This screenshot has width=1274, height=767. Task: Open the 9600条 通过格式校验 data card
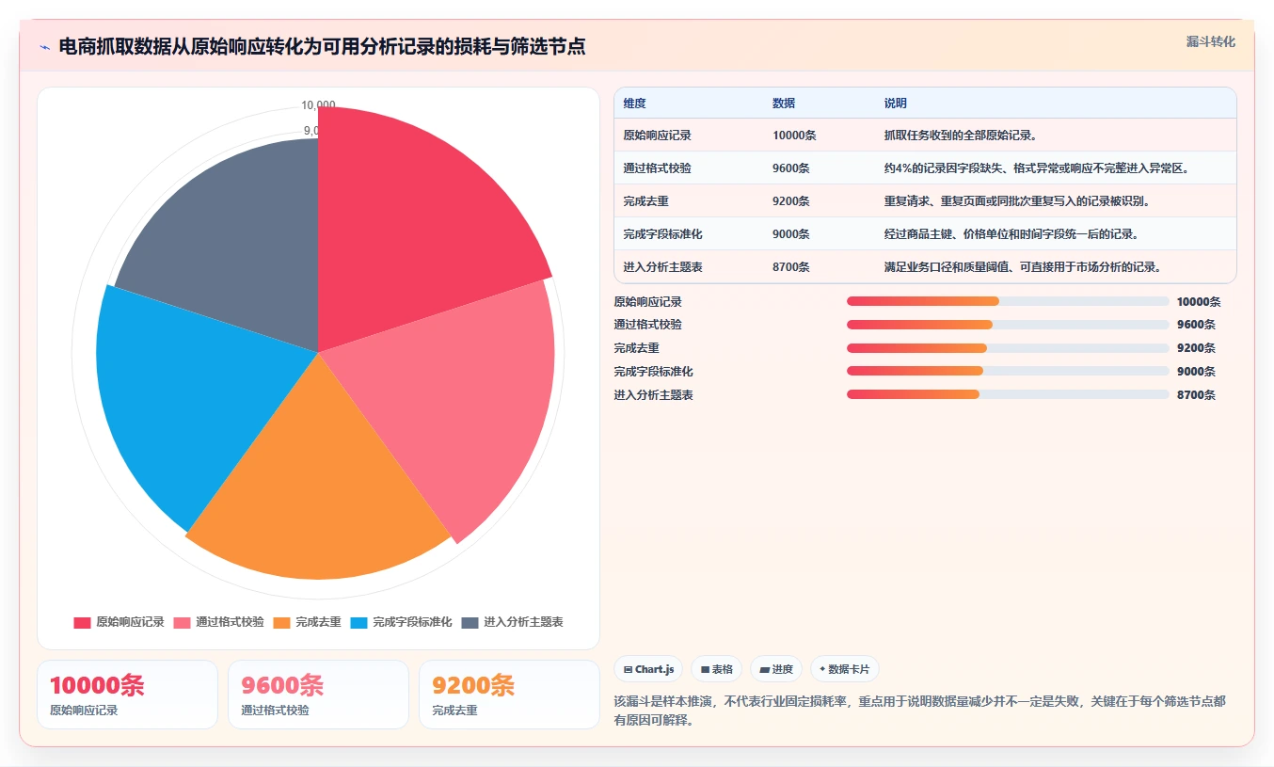[x=318, y=695]
